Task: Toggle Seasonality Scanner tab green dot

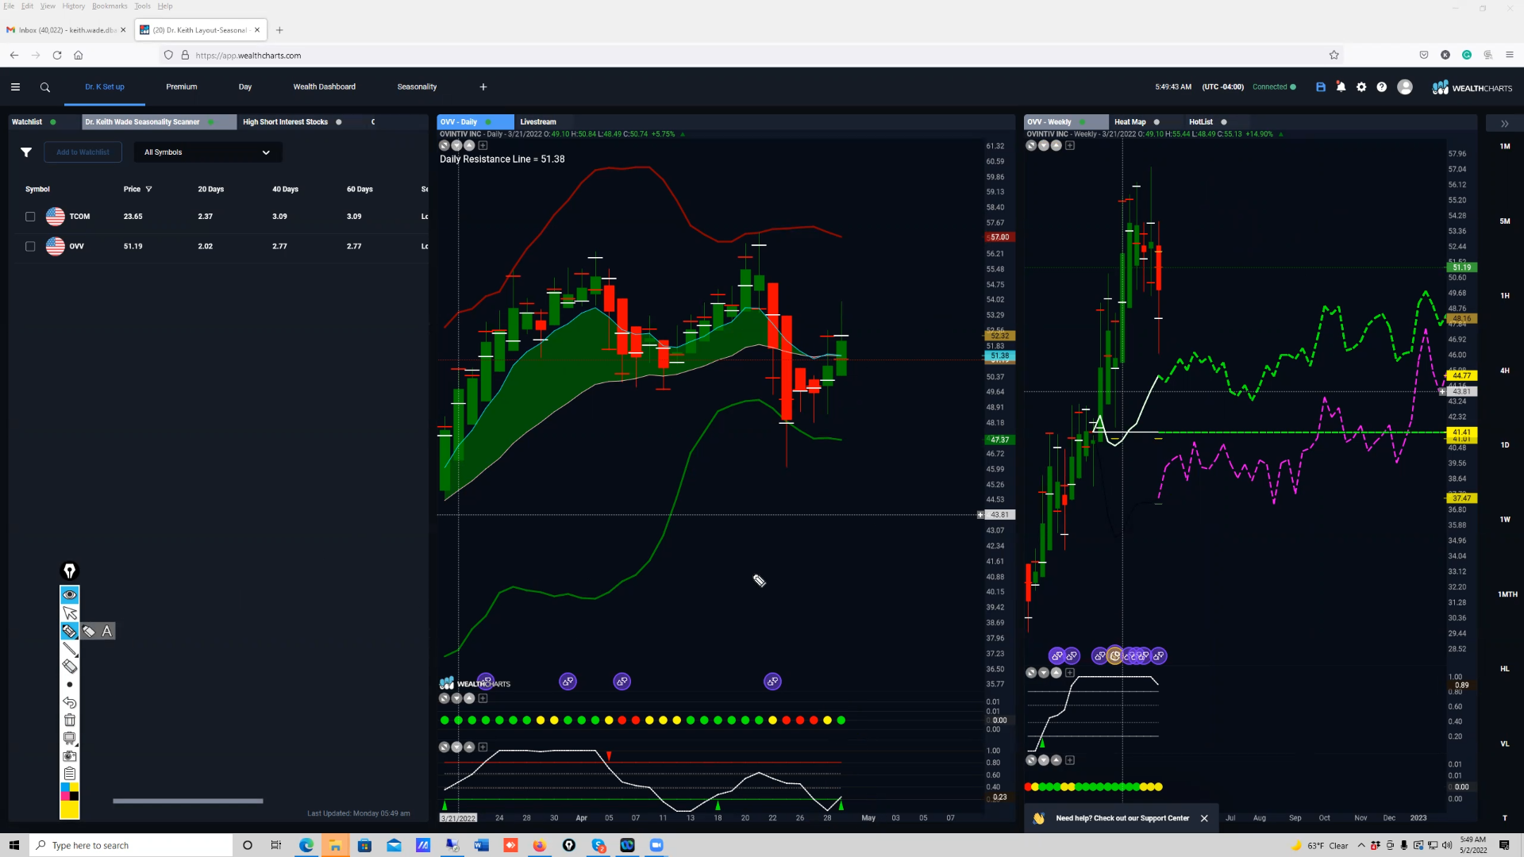Action: tap(210, 122)
